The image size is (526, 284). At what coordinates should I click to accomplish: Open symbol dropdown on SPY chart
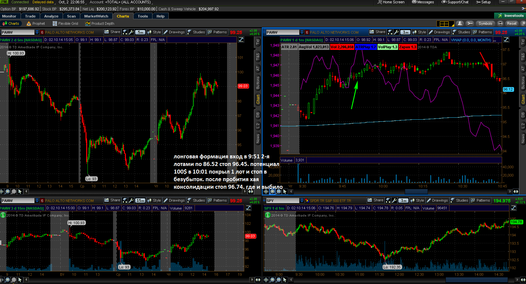click(x=302, y=200)
